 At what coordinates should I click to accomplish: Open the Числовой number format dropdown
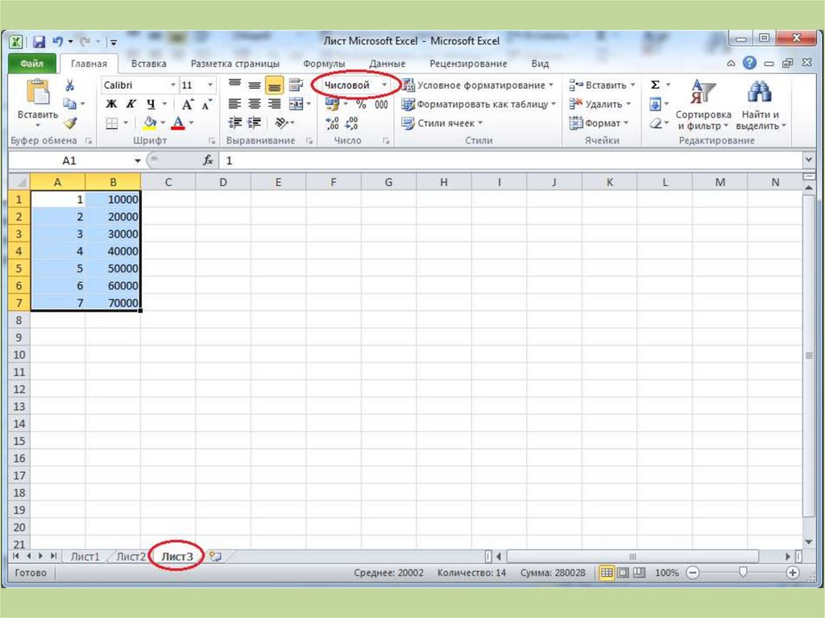[384, 85]
